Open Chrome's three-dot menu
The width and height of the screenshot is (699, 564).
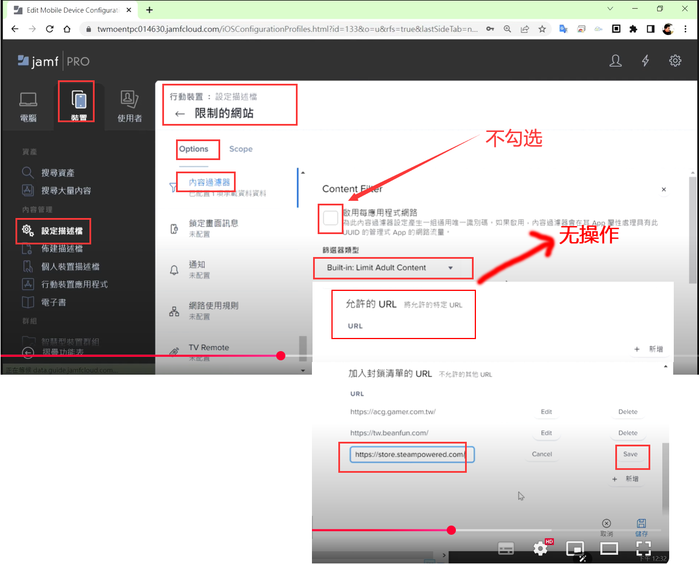(x=685, y=29)
